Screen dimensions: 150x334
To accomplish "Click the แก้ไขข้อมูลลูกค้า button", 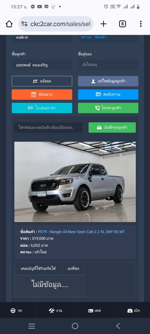I will 108,81.
